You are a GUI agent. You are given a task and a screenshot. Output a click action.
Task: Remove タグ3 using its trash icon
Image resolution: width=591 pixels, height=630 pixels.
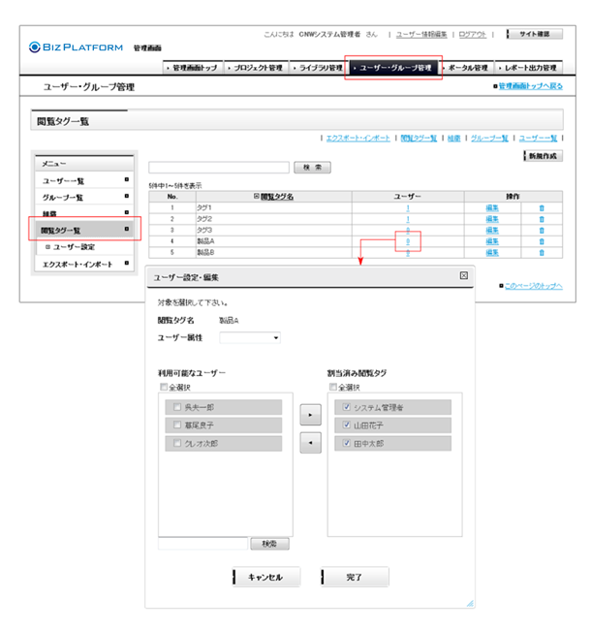point(542,231)
